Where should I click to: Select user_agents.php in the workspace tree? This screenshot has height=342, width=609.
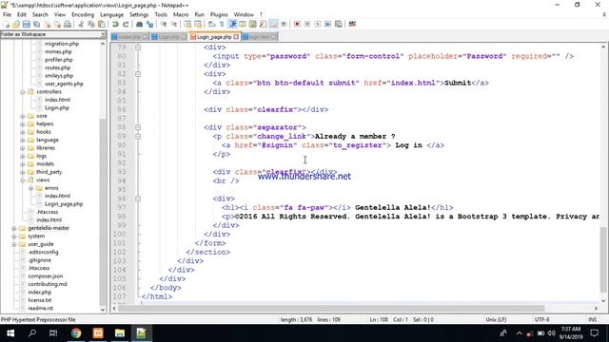(64, 84)
